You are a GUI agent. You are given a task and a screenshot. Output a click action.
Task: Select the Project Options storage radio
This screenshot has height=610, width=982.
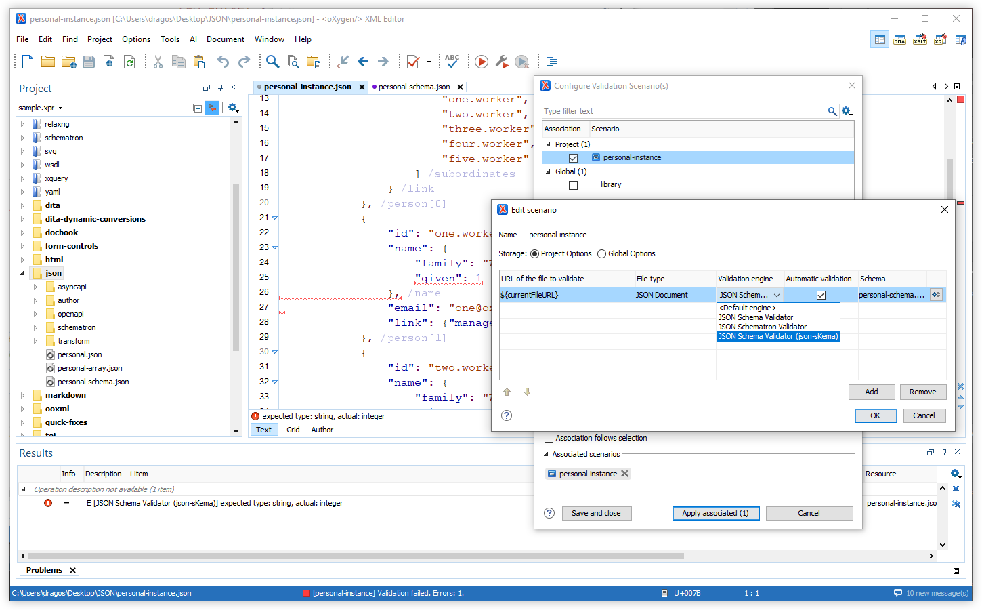pyautogui.click(x=535, y=253)
